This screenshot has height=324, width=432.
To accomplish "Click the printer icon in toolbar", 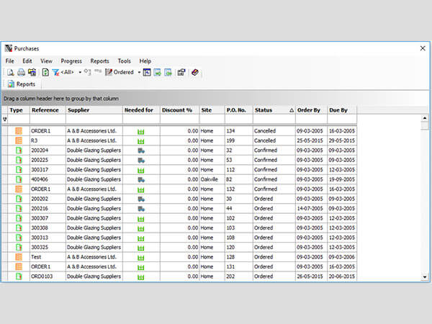I will click(22, 72).
